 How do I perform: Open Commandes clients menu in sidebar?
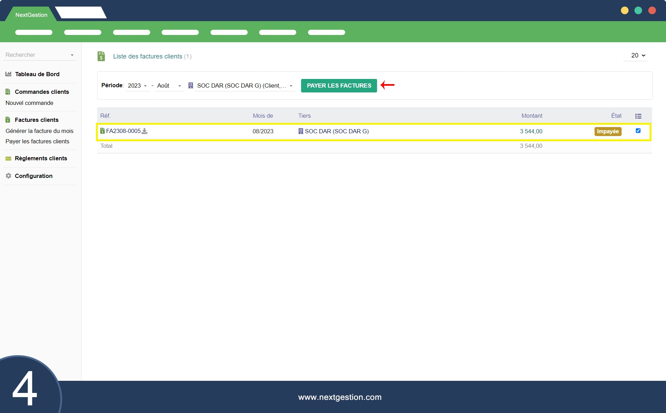42,92
